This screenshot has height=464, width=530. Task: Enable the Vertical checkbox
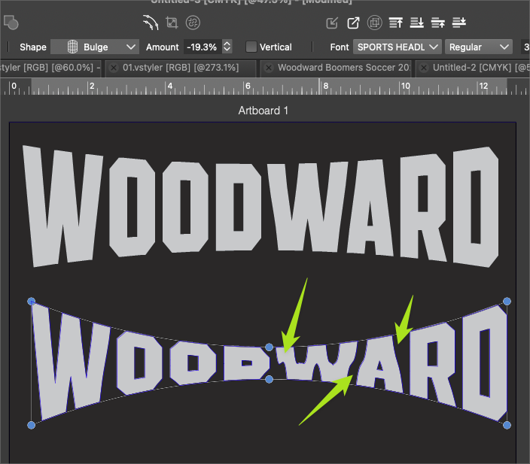click(x=251, y=47)
